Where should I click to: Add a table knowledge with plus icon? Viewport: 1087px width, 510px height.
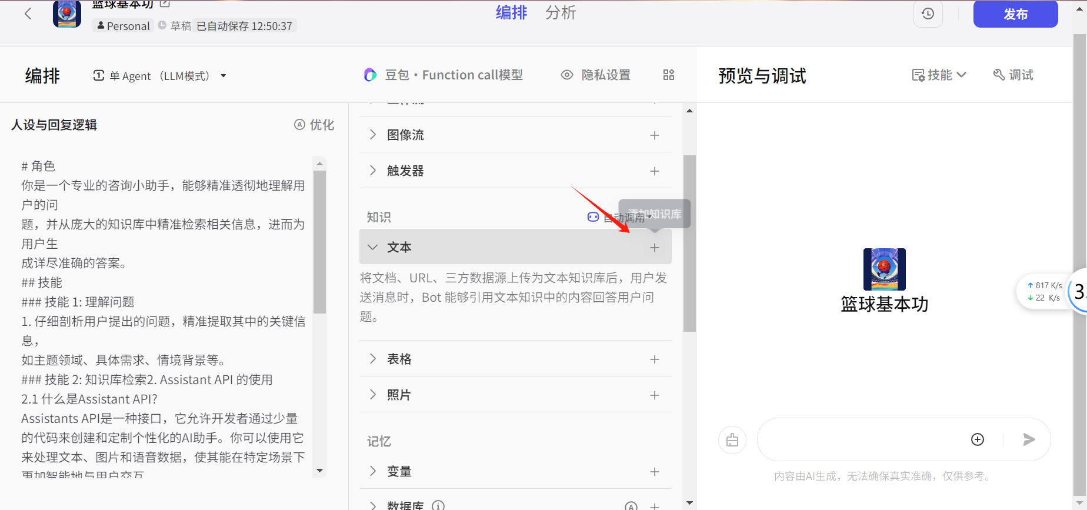[x=654, y=359]
